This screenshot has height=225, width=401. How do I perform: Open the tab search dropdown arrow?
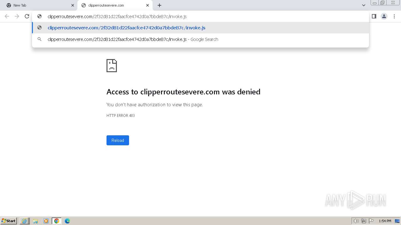point(364,5)
